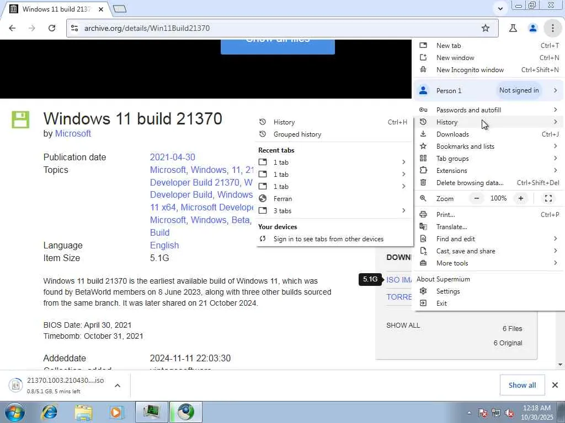Open a New Incognito window

pos(488,70)
